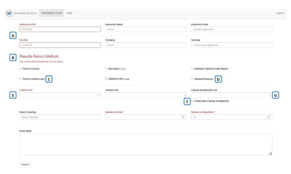Open the Help menu item

coord(69,13)
